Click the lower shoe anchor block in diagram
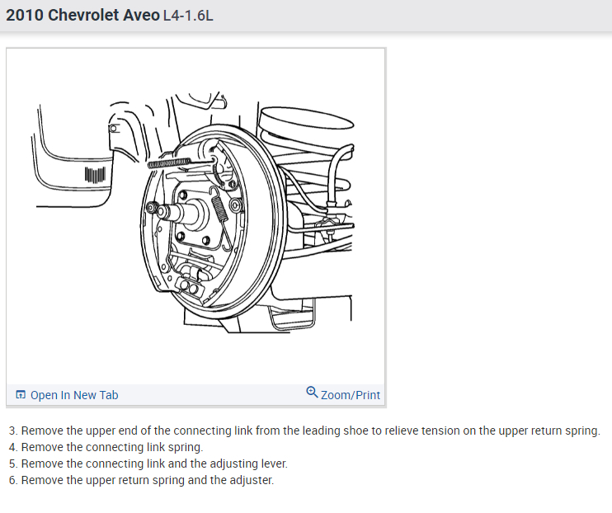This screenshot has height=513, width=612. 190,286
